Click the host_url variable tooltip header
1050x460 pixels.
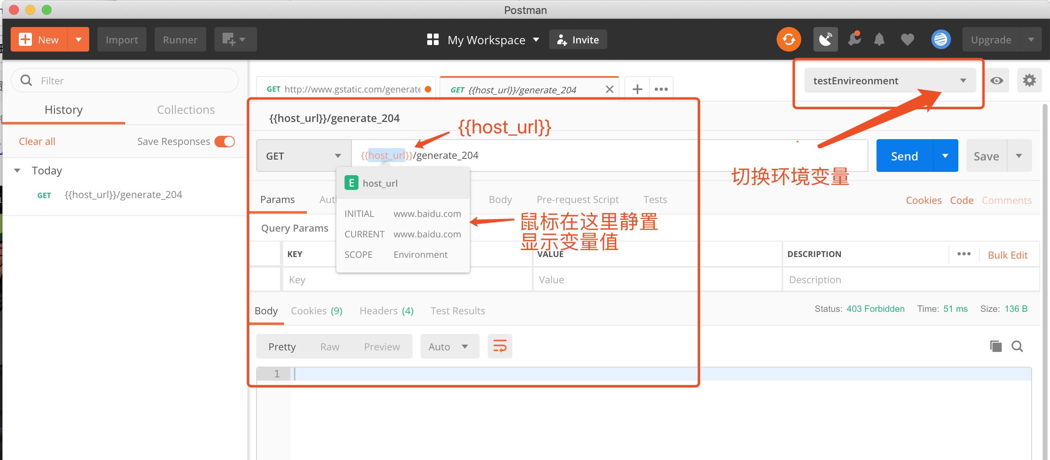tap(403, 183)
